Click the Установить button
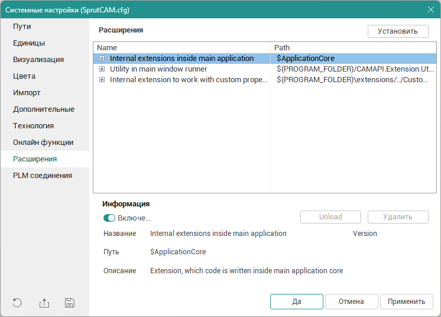Viewport: 441px width, 317px height. click(397, 31)
